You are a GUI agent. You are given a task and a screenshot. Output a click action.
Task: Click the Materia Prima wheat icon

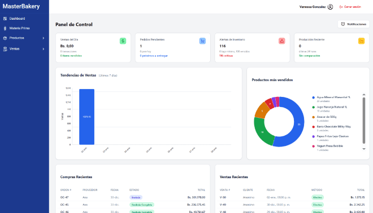pyautogui.click(x=5, y=28)
